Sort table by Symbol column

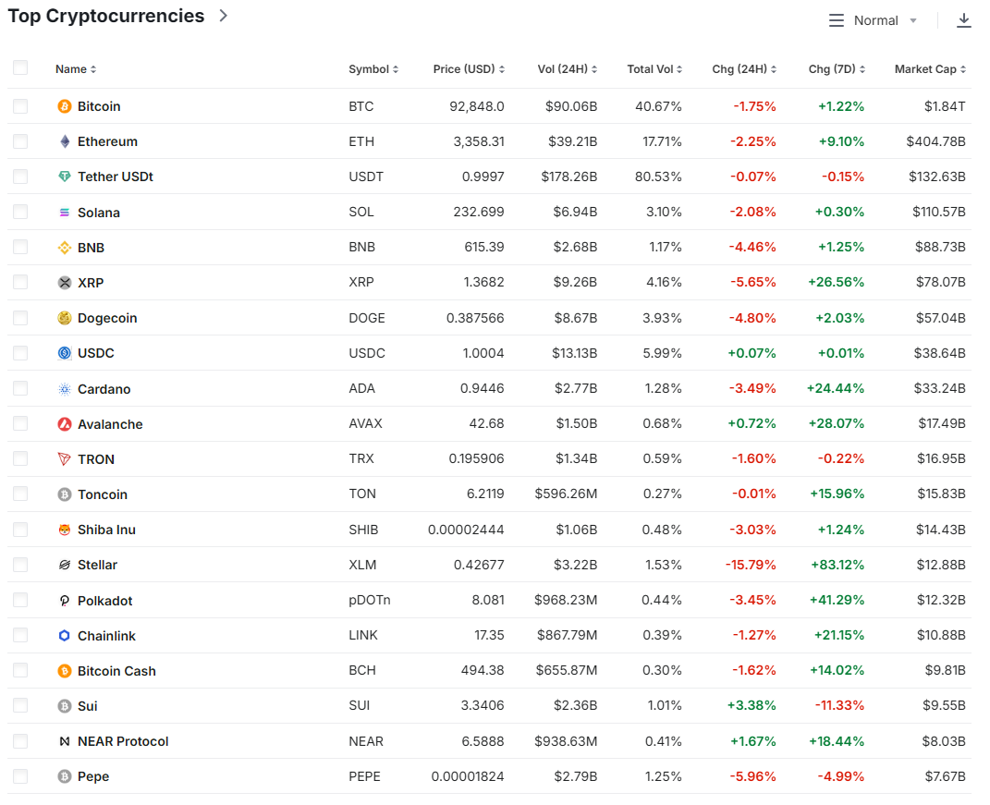(373, 68)
